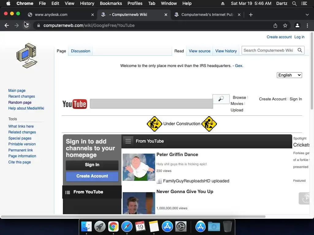Open the English language dropdown

click(289, 75)
